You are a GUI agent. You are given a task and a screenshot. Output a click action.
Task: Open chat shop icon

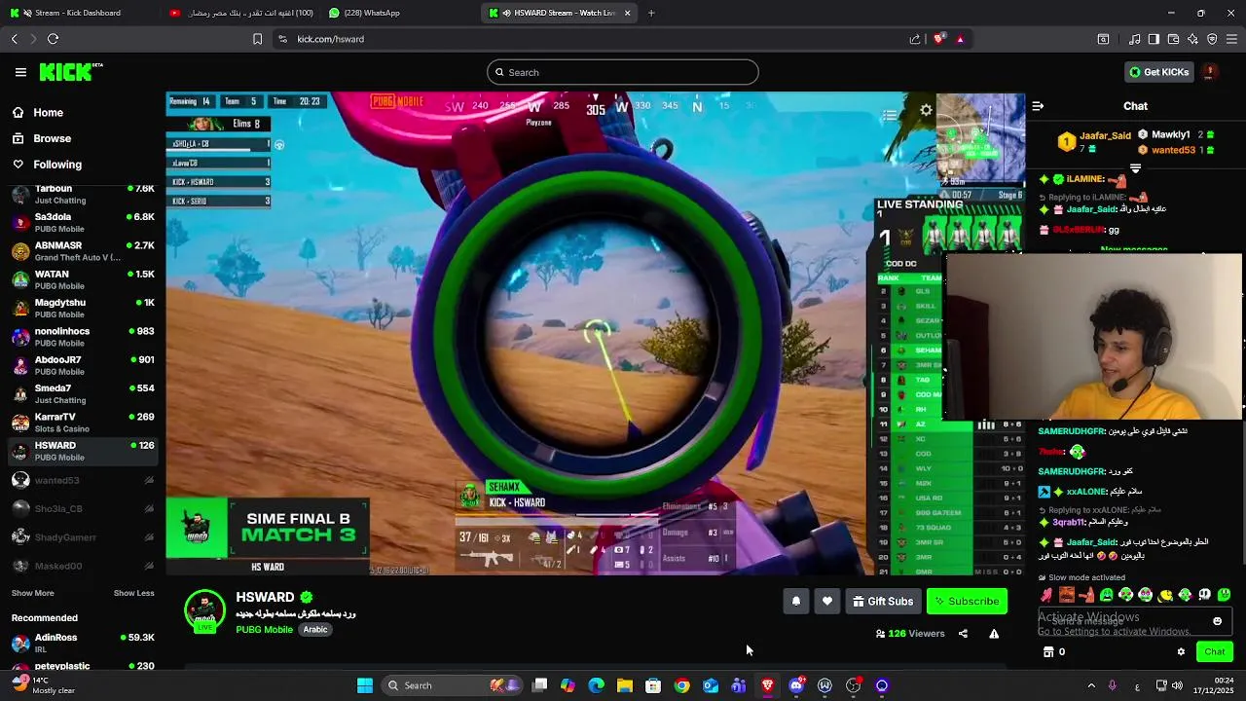click(1048, 652)
